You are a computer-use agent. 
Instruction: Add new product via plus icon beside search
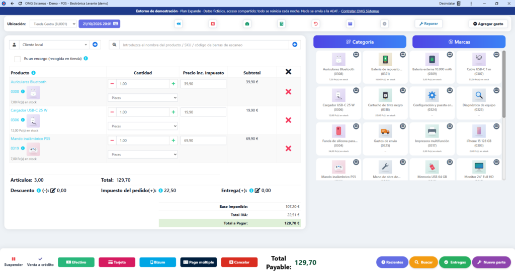click(x=295, y=45)
